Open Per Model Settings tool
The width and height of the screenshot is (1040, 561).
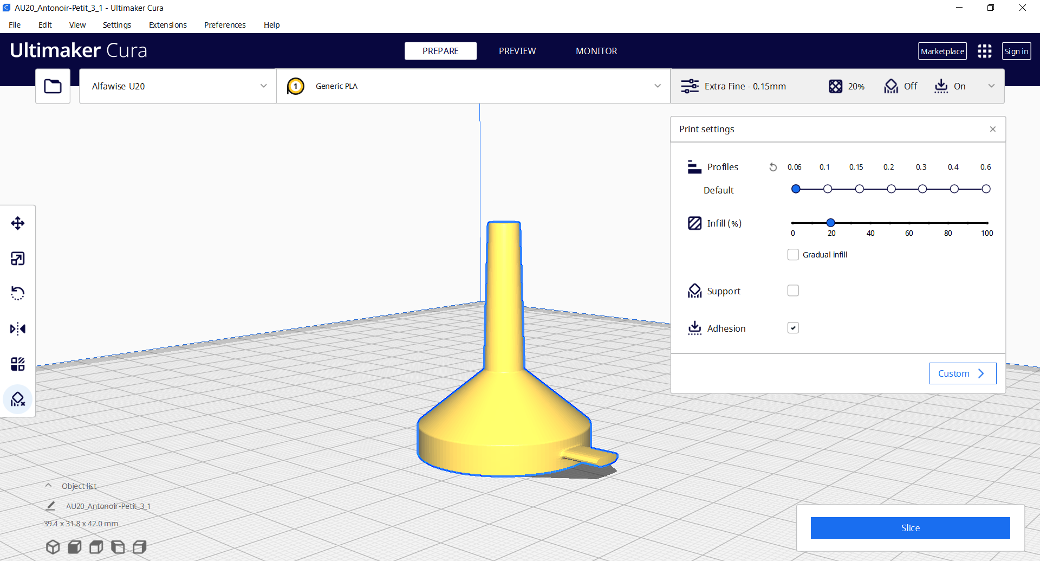[x=18, y=364]
